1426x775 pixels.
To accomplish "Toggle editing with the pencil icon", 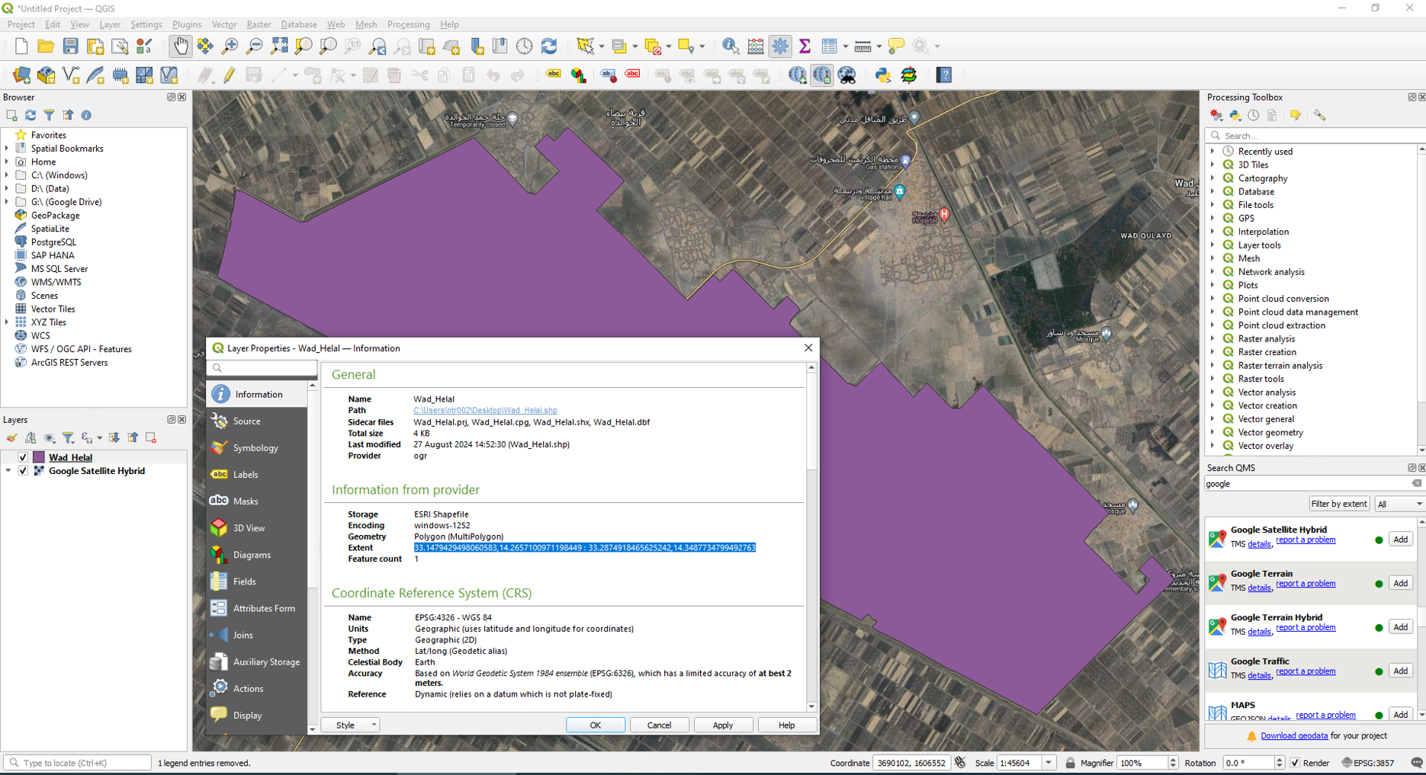I will (x=229, y=75).
